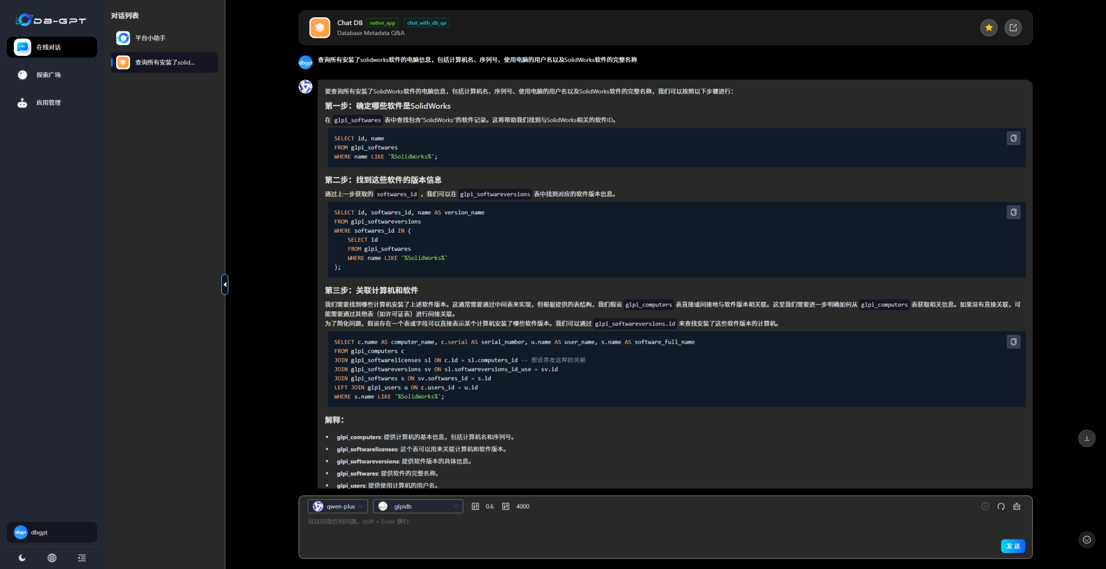Image resolution: width=1106 pixels, height=569 pixels.
Task: Collapse the sidebar with the menu-fold icon
Action: [82, 558]
